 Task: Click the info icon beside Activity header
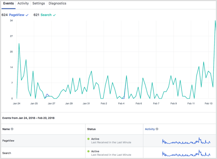157,129
